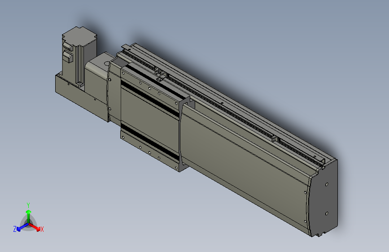Click the blue Z axis arrow on triad
The image size is (389, 252).
[x=22, y=227]
